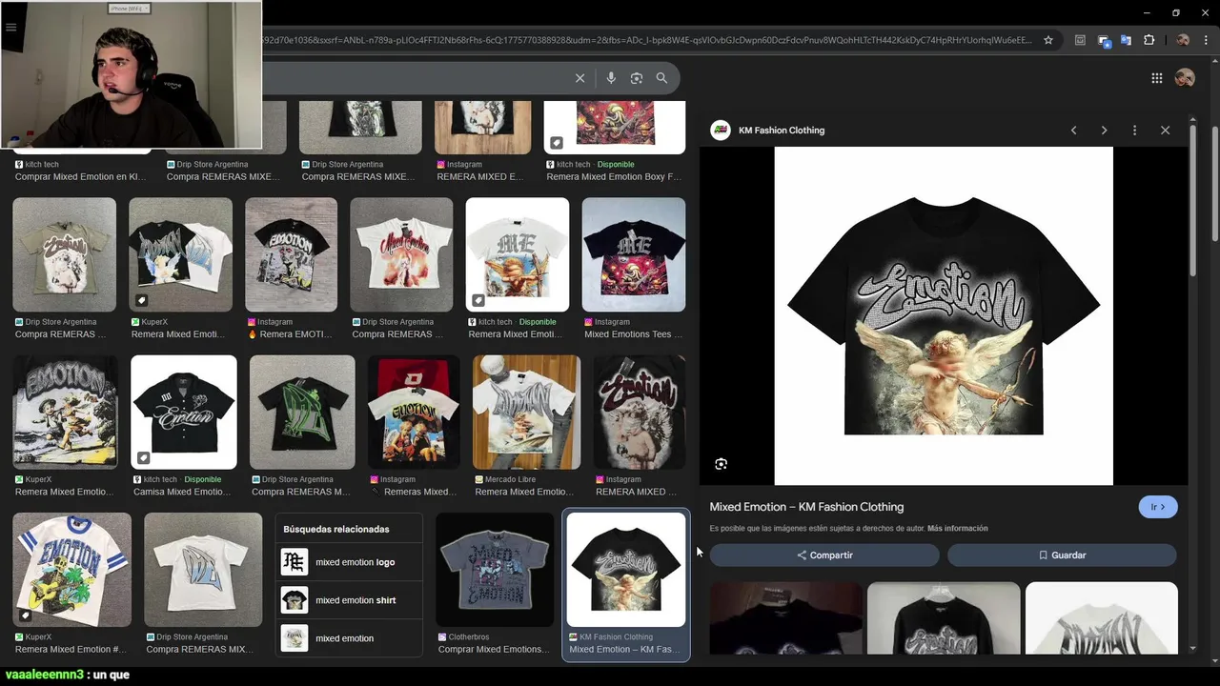Click the address bar URL
The height and width of the screenshot is (686, 1220).
(648, 40)
